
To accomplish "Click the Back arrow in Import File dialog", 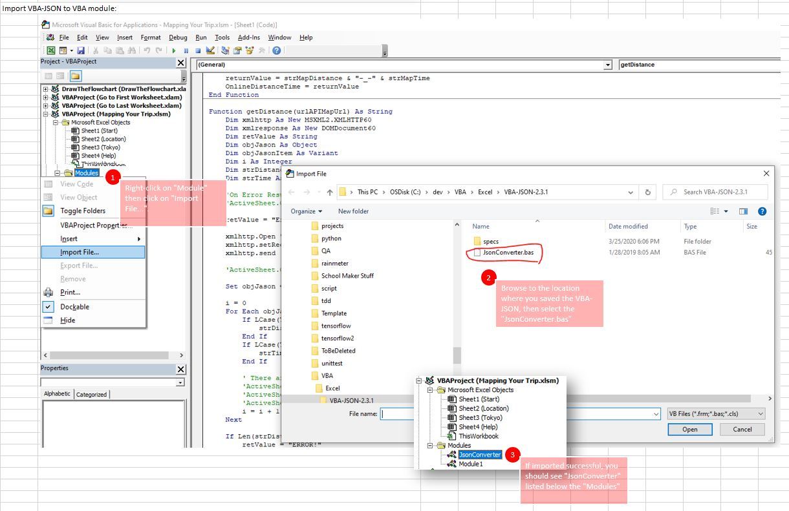I will pos(291,192).
